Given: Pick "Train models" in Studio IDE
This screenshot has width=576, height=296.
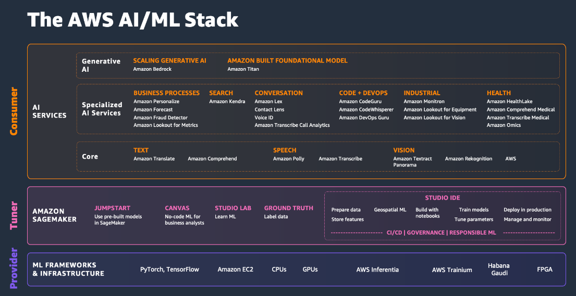Looking at the screenshot, I should [x=474, y=210].
